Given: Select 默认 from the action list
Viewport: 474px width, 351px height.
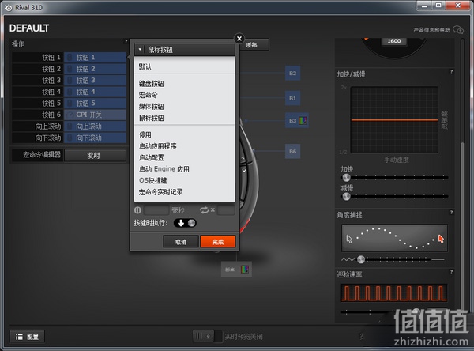Looking at the screenshot, I should pyautogui.click(x=145, y=67).
